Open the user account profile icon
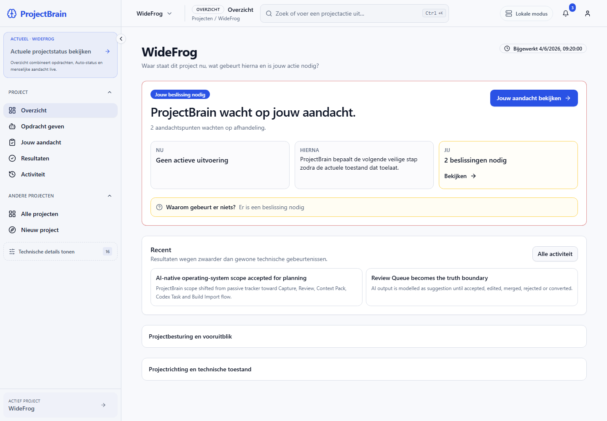The image size is (607, 421). pos(588,13)
